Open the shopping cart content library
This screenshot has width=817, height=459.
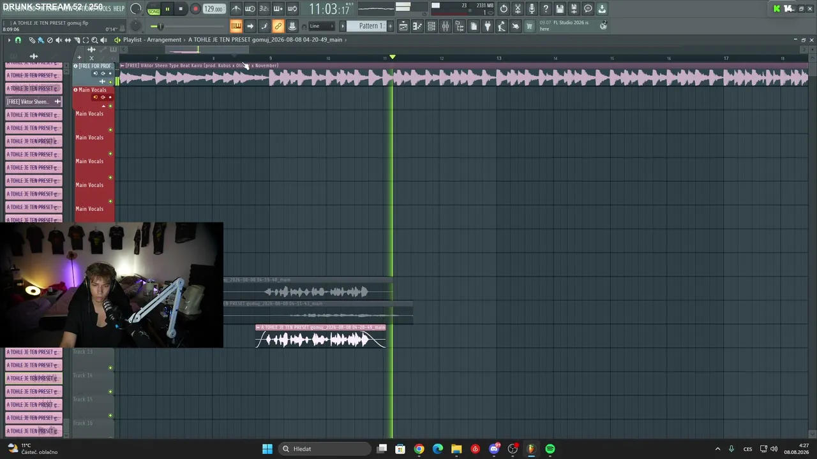pos(529,26)
